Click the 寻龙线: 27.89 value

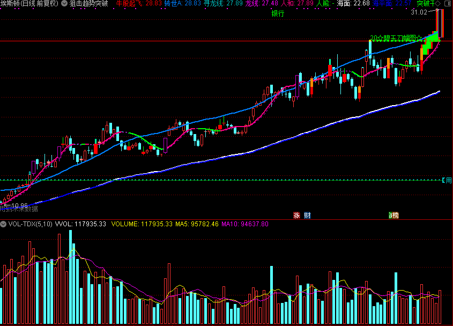224,3
